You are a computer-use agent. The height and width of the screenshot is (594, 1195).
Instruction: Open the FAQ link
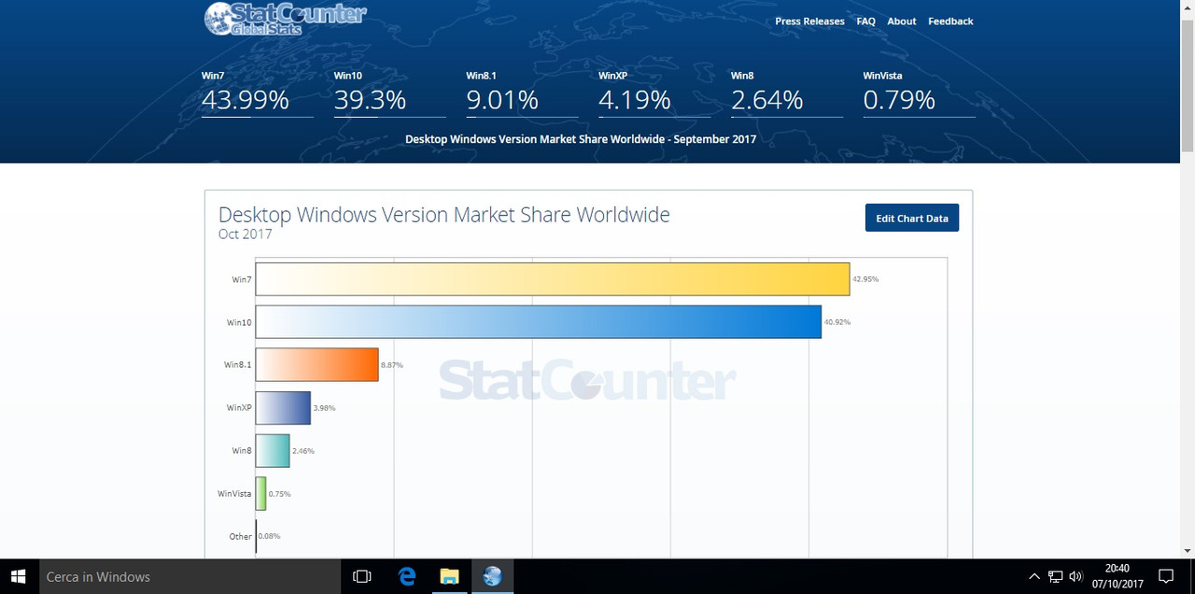point(865,21)
